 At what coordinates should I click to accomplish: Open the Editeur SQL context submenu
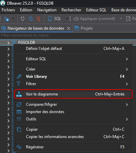tap(73, 59)
